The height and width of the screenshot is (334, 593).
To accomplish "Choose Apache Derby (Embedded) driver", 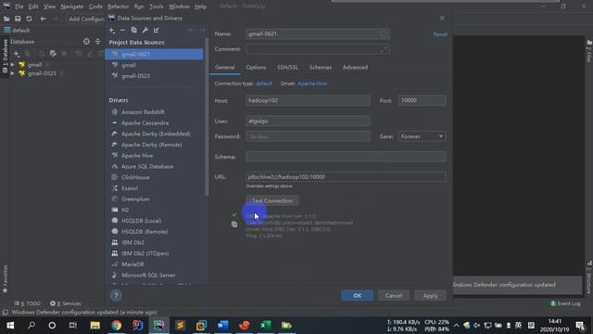I will pos(155,134).
